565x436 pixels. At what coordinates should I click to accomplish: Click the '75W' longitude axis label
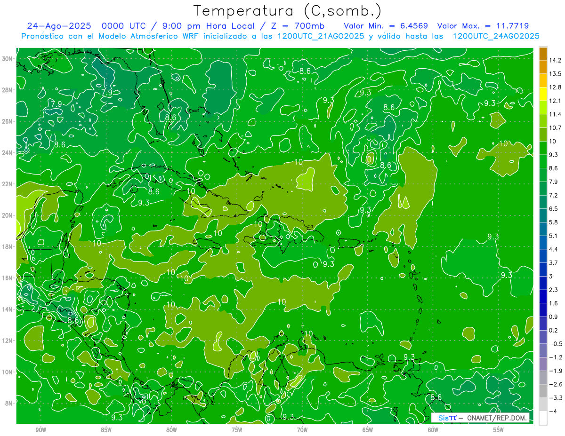[237, 430]
